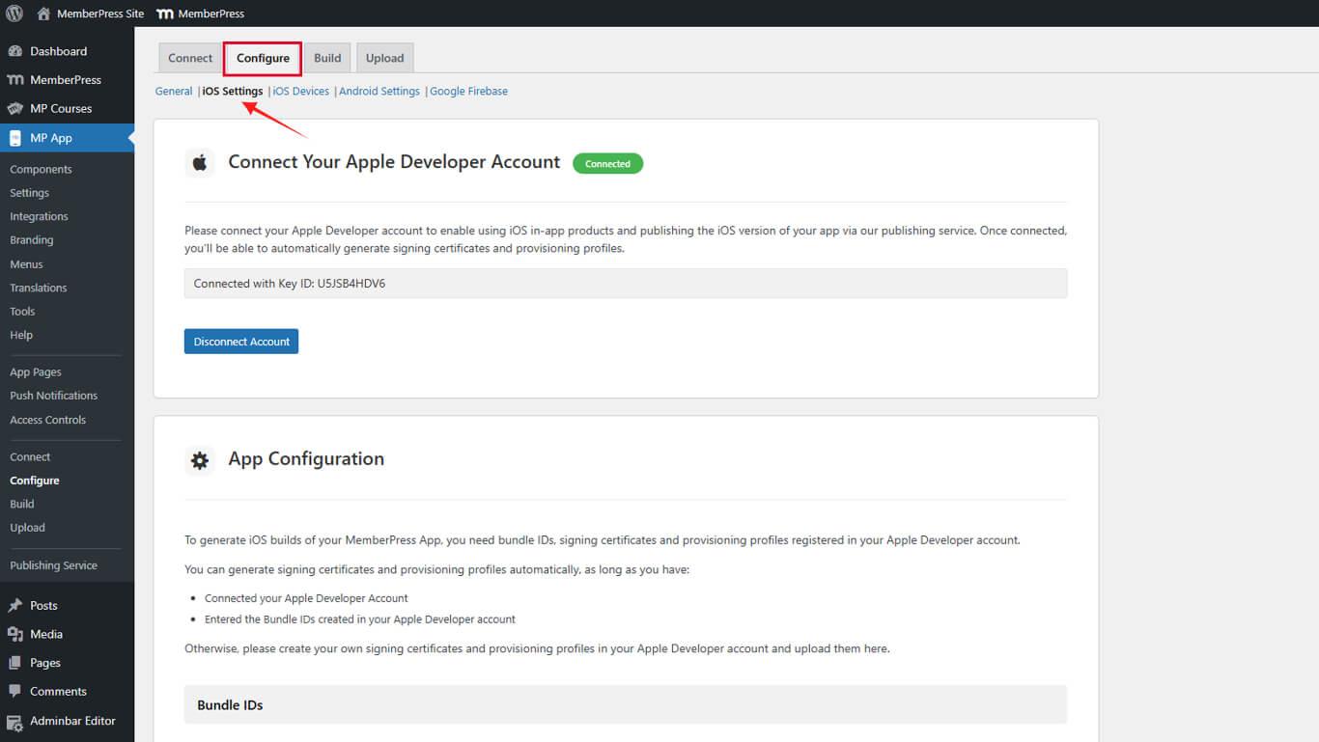
Task: Click the WordPress logo in the admin bar
Action: [x=14, y=14]
